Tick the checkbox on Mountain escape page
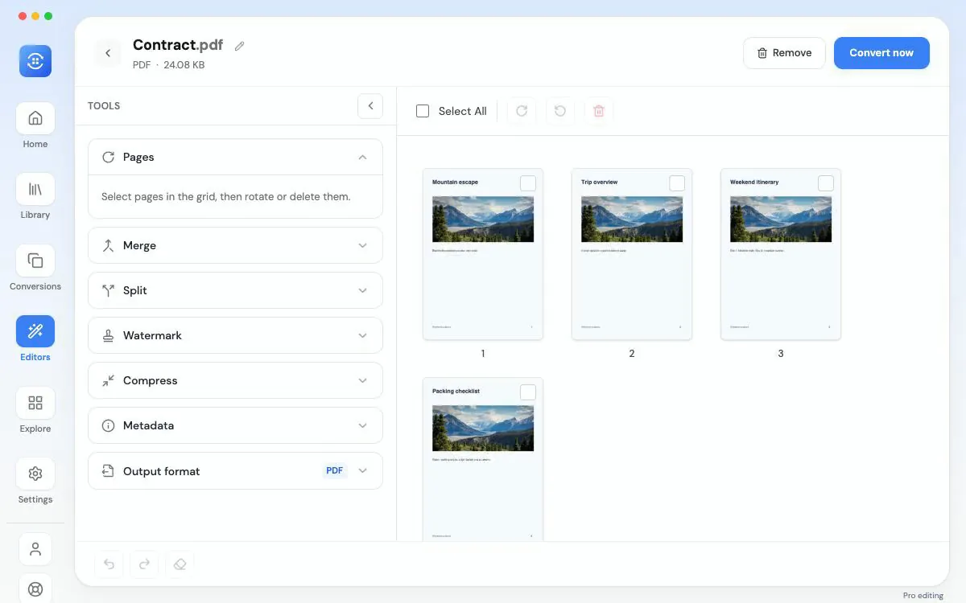This screenshot has width=966, height=603. [x=528, y=183]
